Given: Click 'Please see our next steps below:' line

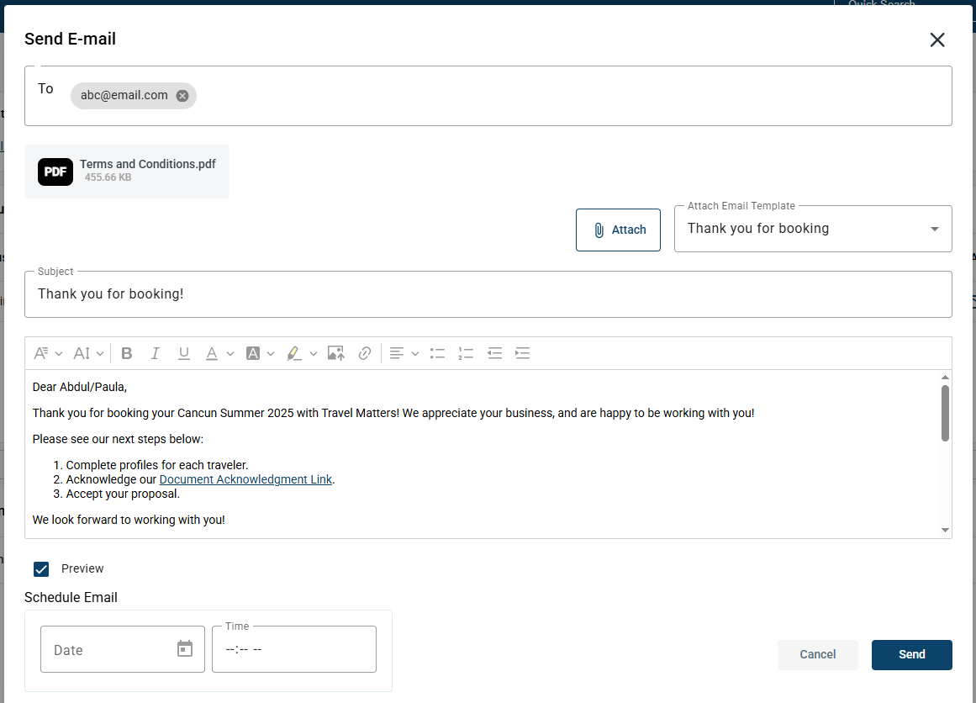Looking at the screenshot, I should click(x=118, y=439).
